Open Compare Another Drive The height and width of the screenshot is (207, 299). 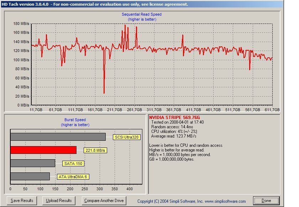104,201
